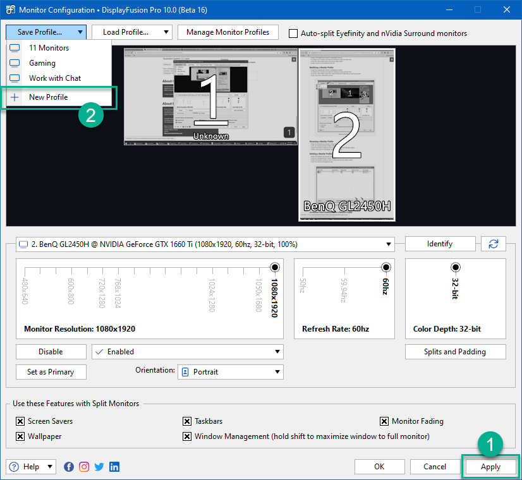
Task: Select the Work with Chat profile
Action: [59, 78]
